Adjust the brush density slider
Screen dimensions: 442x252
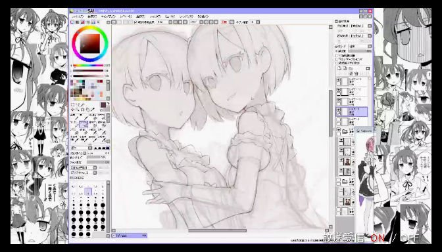pos(98,162)
